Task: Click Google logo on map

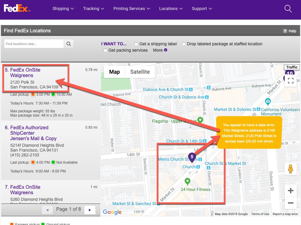Action: [x=112, y=212]
